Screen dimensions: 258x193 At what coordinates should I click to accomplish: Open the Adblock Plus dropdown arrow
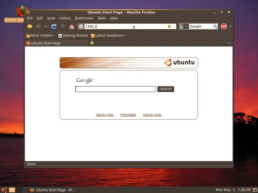point(231,26)
